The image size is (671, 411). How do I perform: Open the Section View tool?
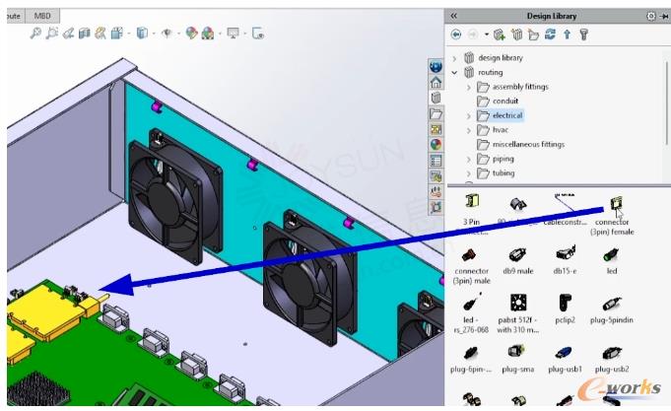(85, 33)
